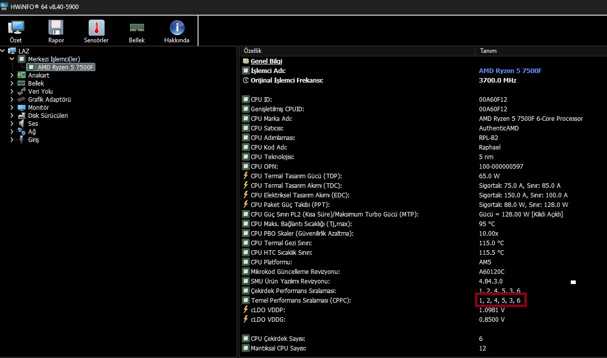Select the AM5 platform value
Image resolution: width=607 pixels, height=358 pixels.
[485, 262]
